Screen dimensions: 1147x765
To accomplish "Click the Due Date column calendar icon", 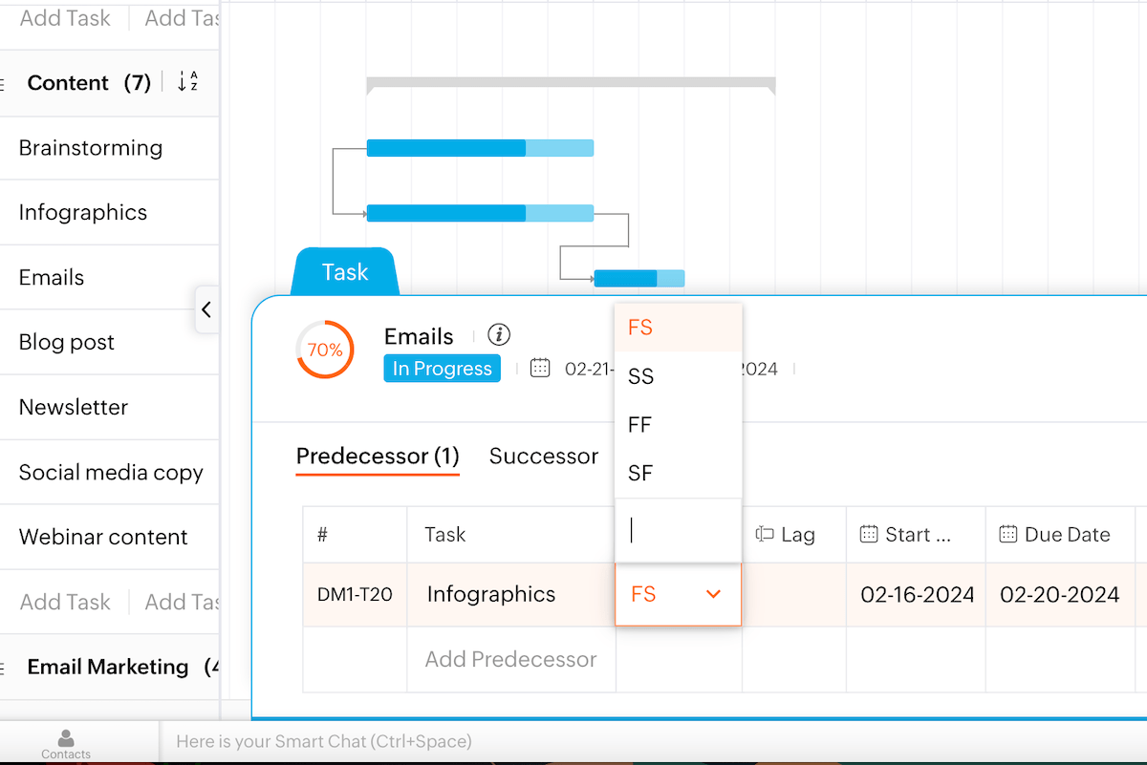I will click(x=1008, y=535).
